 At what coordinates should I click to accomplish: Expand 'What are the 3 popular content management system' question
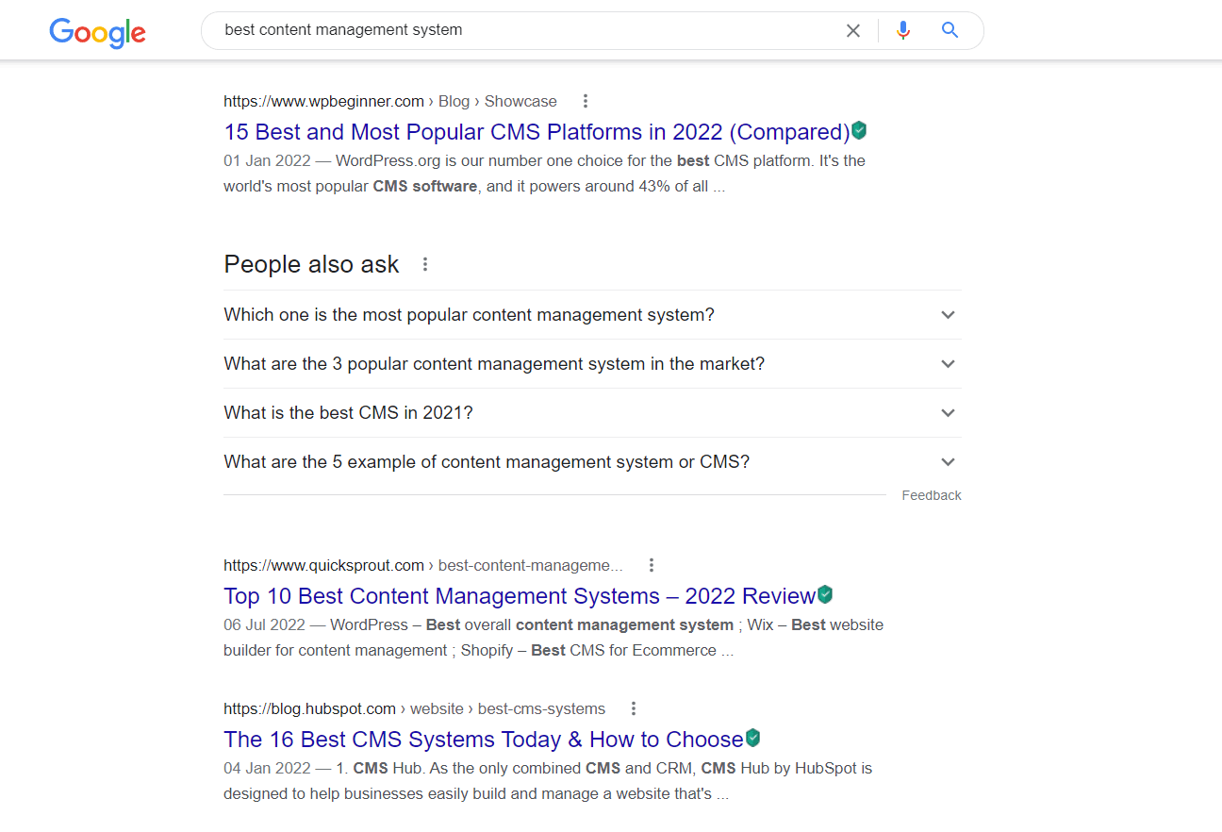coord(592,364)
